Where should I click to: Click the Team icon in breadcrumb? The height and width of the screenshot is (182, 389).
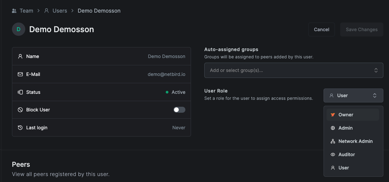(14, 11)
